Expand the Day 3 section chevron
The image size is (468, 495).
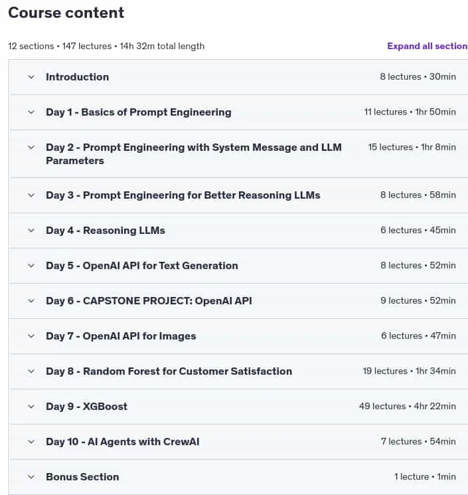click(31, 195)
